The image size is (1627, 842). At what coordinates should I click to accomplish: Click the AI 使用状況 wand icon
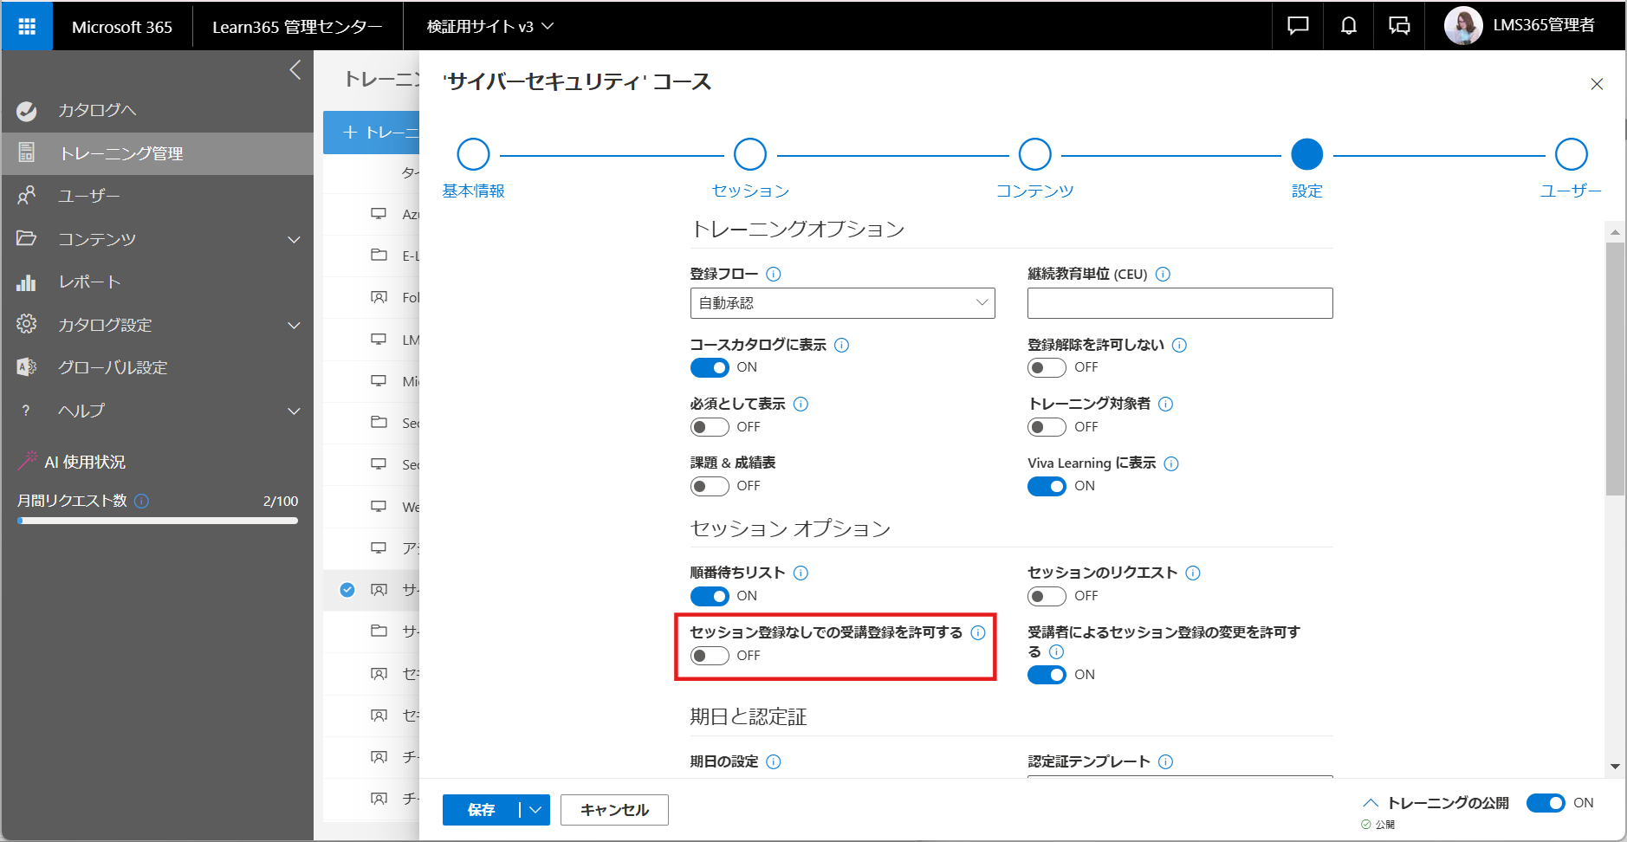(x=28, y=461)
